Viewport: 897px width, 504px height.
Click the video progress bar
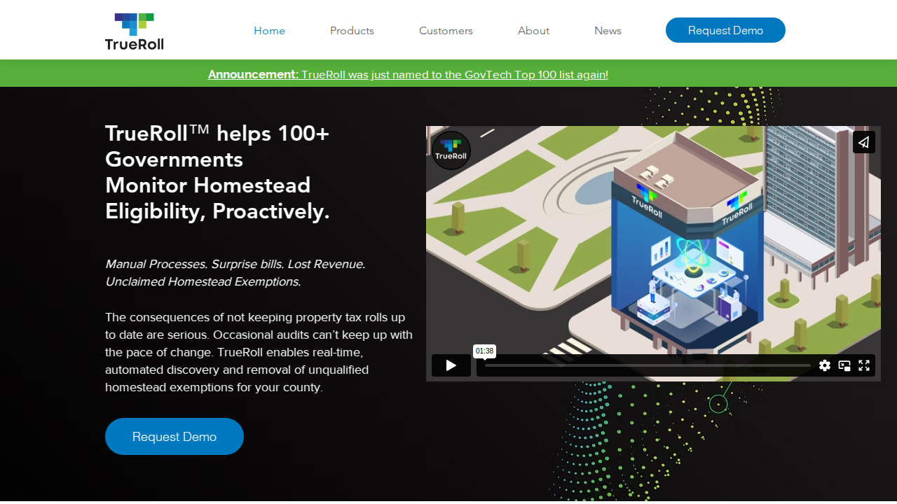tap(648, 365)
